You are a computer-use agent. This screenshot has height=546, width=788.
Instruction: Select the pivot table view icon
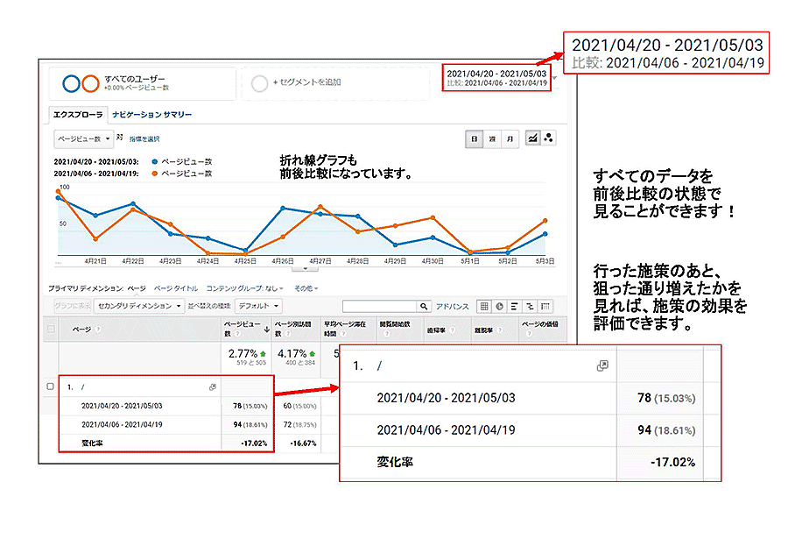coord(545,306)
